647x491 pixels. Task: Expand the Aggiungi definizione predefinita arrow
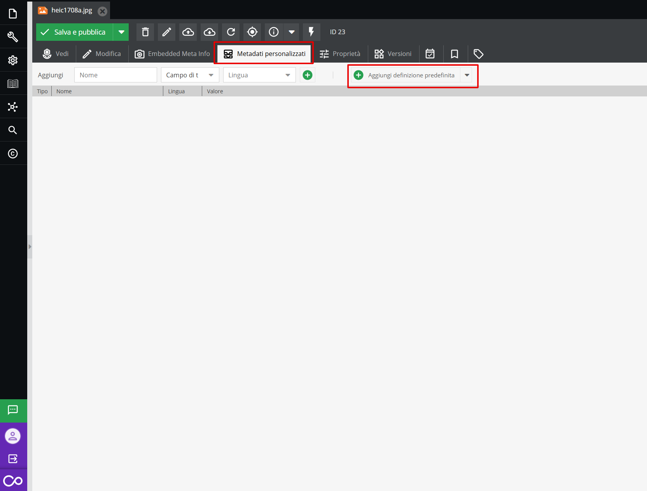(467, 75)
